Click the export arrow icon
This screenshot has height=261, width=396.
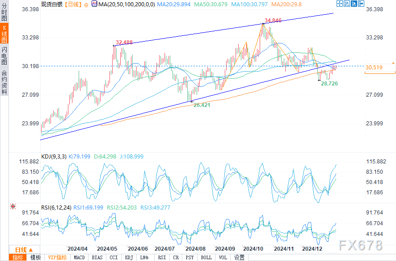[x=361, y=4]
